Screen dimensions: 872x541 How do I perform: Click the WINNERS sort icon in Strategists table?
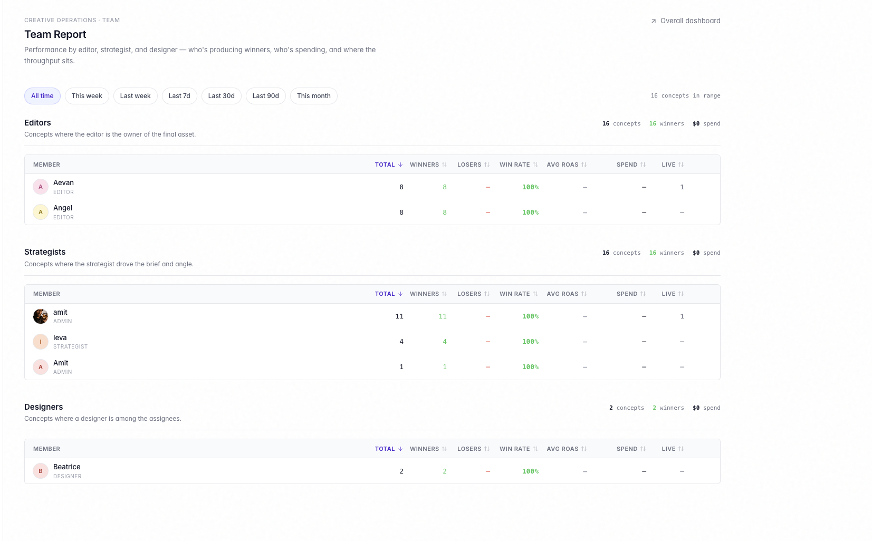(x=444, y=294)
